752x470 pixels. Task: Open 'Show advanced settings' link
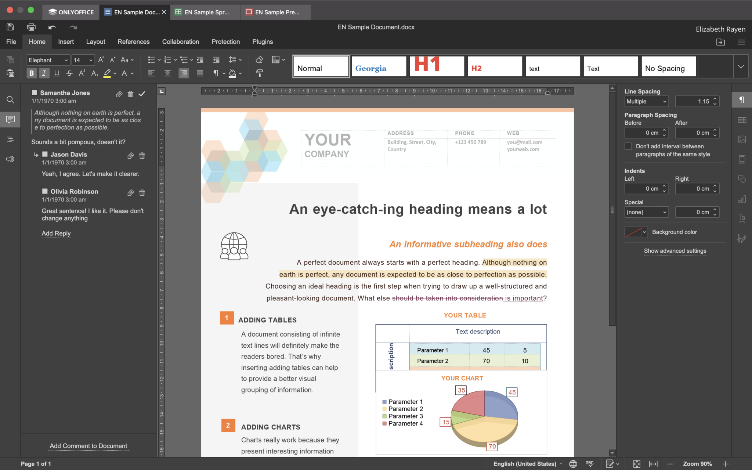[675, 251]
